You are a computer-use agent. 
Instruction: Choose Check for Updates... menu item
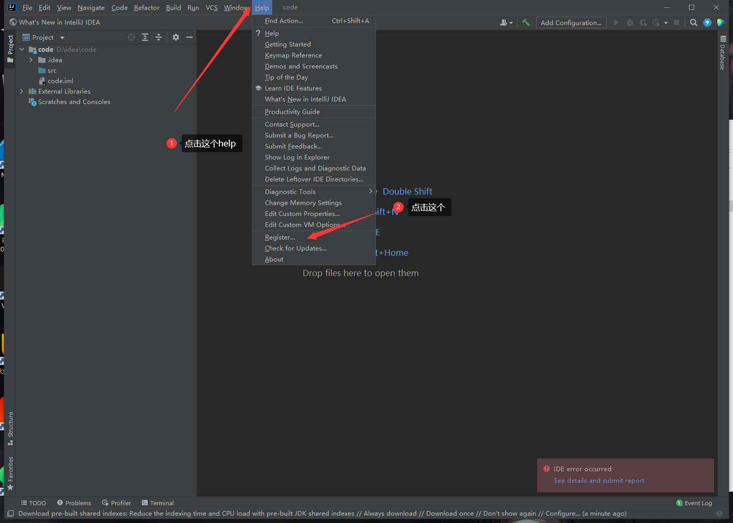click(x=314, y=248)
